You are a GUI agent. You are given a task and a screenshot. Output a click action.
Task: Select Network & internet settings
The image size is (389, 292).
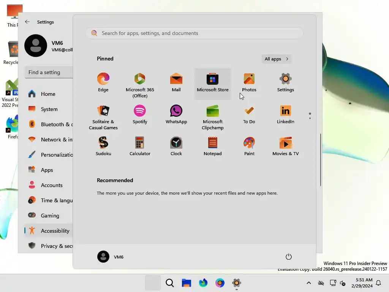[x=49, y=140]
